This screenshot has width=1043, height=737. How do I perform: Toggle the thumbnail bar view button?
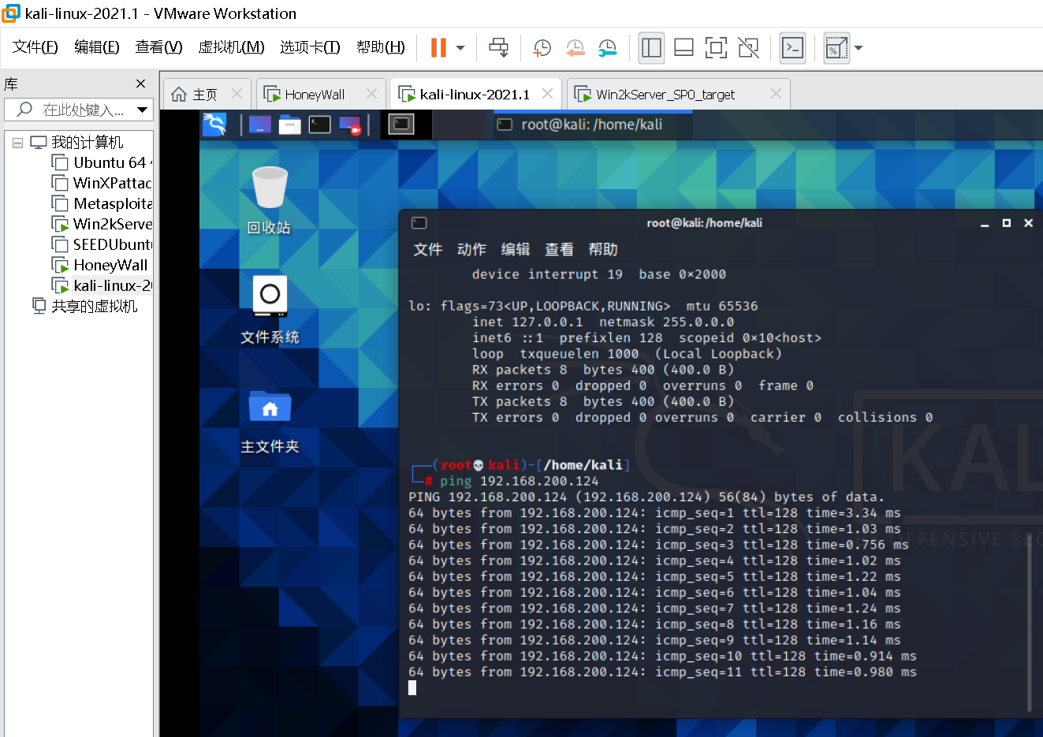click(684, 48)
